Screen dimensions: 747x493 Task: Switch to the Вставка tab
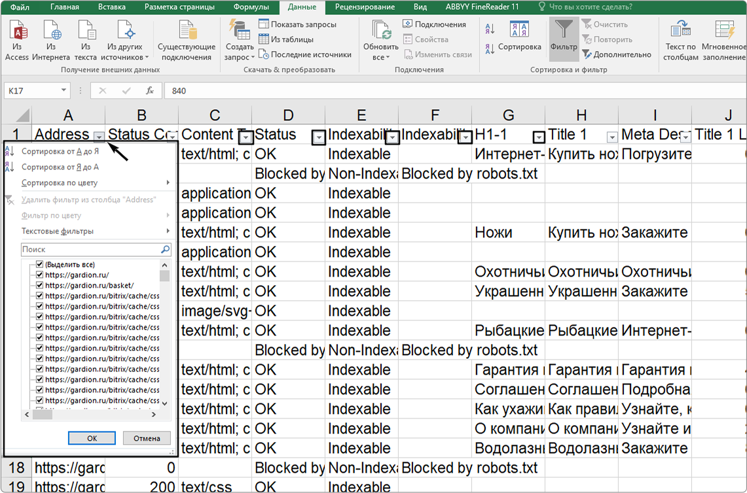click(112, 7)
